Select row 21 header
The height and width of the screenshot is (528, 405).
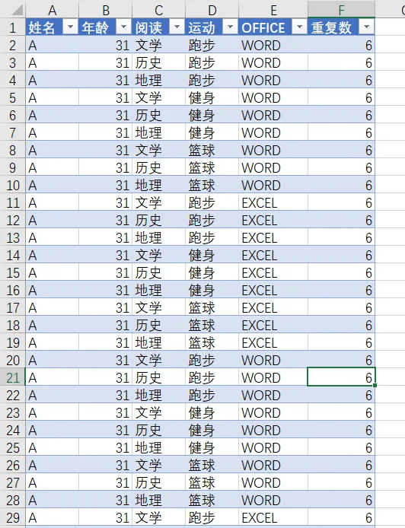click(13, 377)
